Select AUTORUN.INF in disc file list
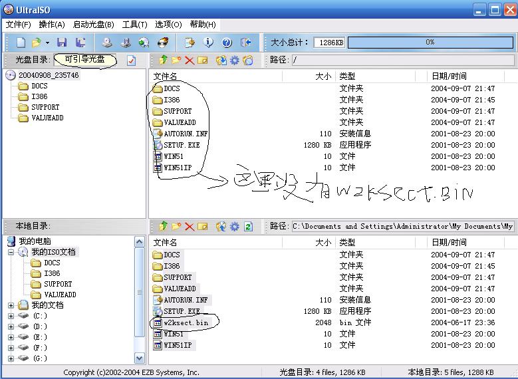Image resolution: width=518 pixels, height=379 pixels. click(186, 134)
